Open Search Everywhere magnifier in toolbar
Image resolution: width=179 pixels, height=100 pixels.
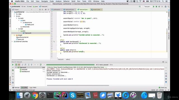(168, 7)
